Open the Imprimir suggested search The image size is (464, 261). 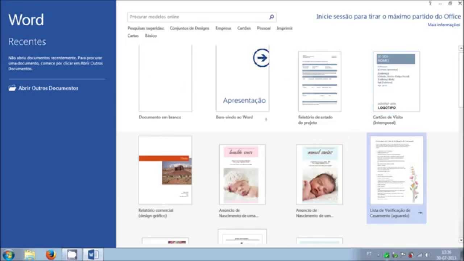285,28
